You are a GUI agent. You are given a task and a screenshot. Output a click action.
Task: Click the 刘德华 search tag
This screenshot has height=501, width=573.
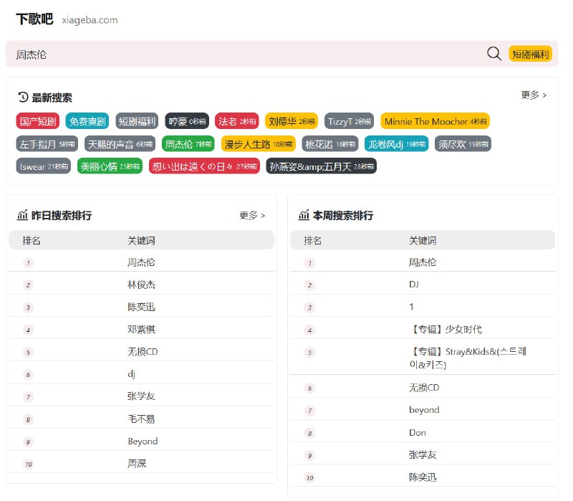[x=289, y=120]
